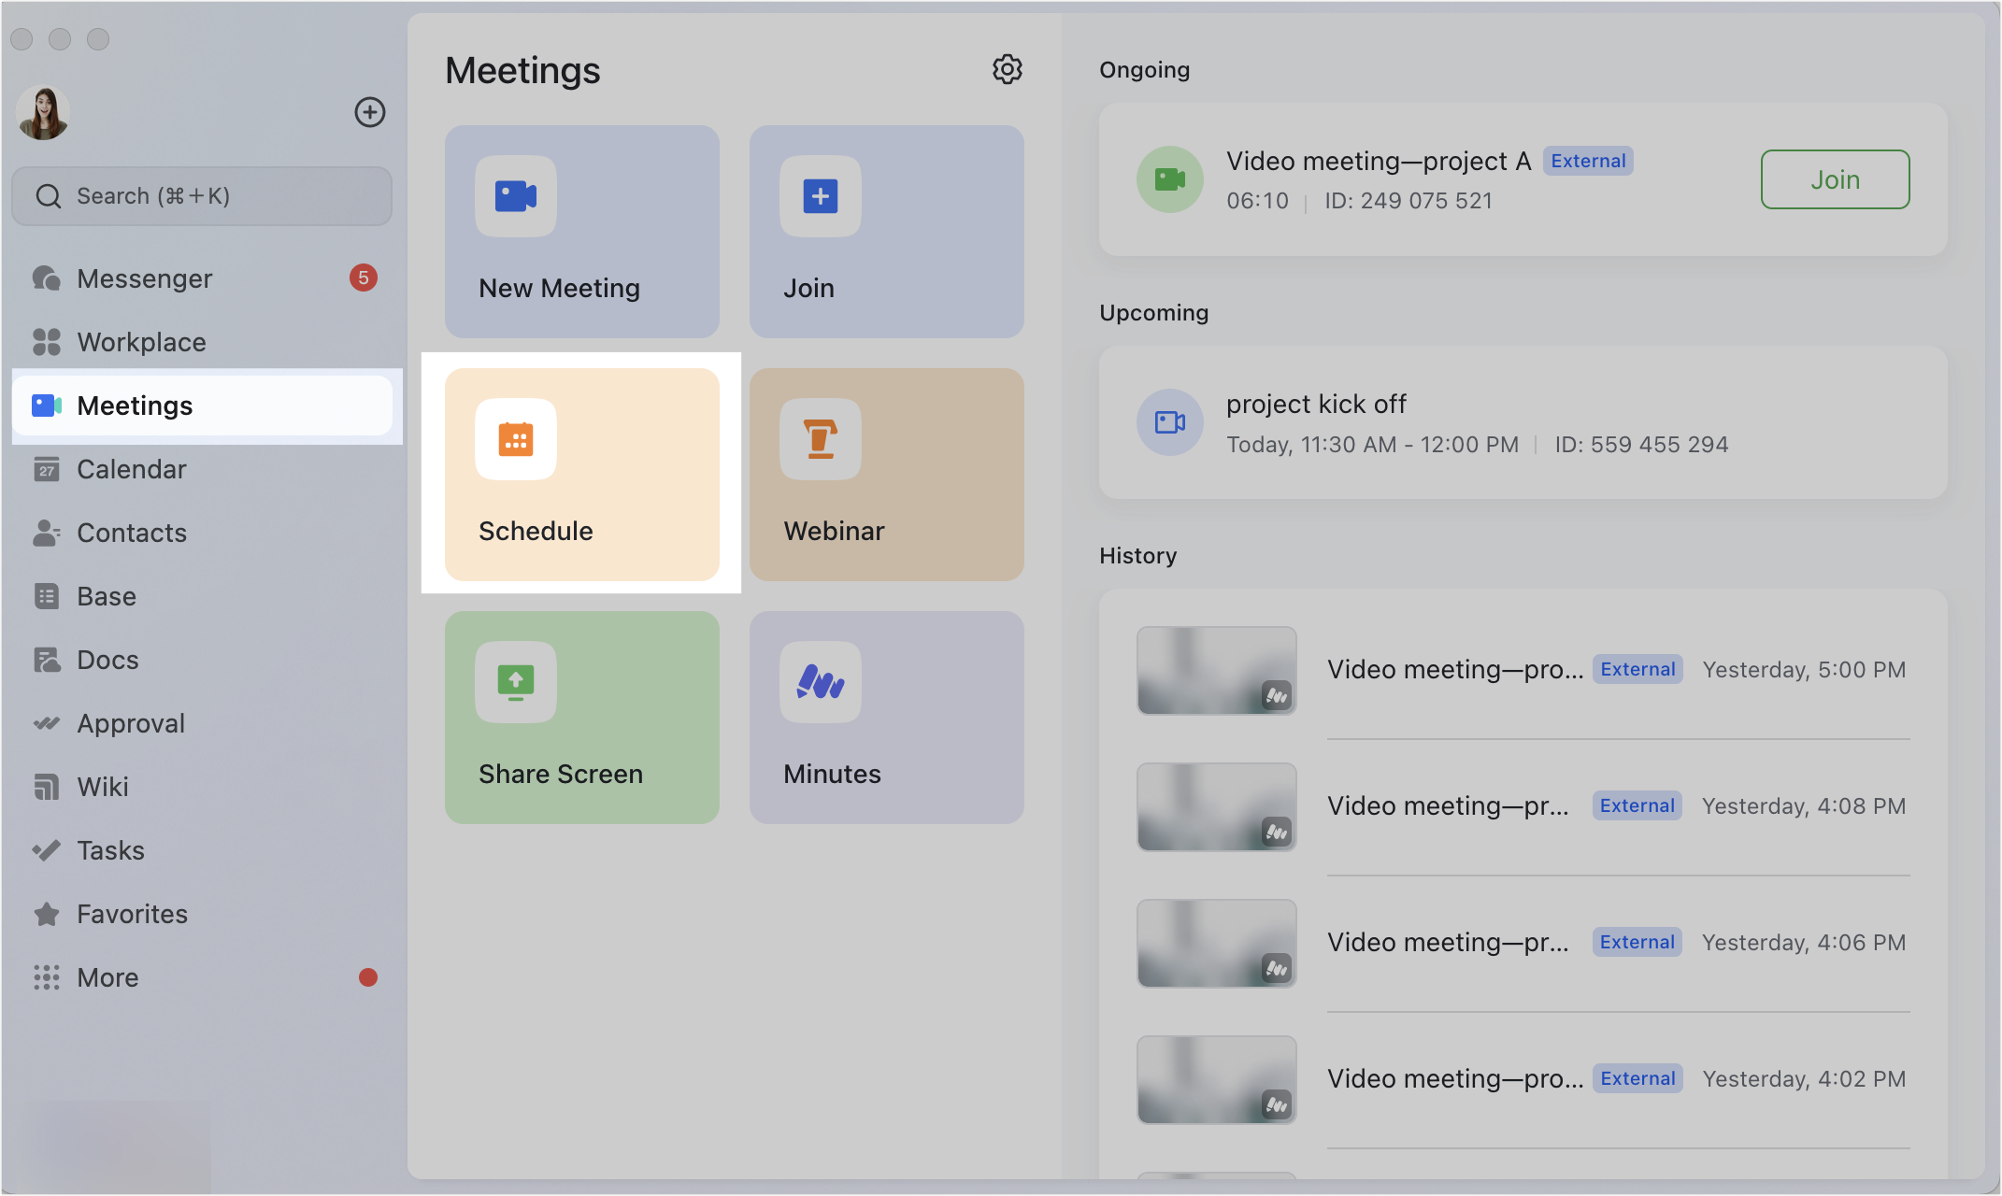The height and width of the screenshot is (1196, 2002).
Task: Select Meetings in the sidebar
Action: [135, 406]
